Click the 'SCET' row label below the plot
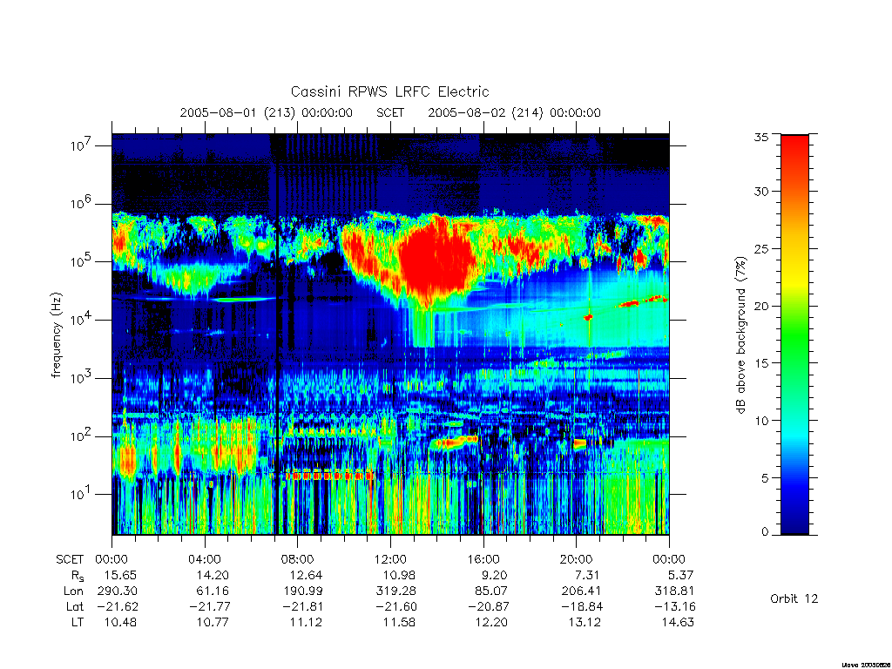 pyautogui.click(x=70, y=559)
